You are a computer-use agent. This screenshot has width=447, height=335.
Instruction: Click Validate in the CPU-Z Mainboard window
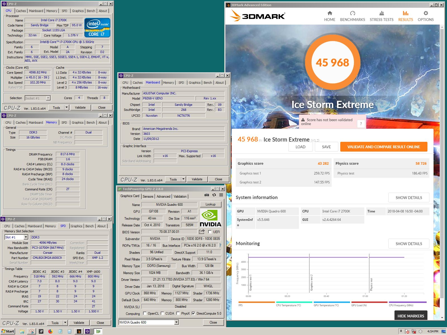(197, 179)
